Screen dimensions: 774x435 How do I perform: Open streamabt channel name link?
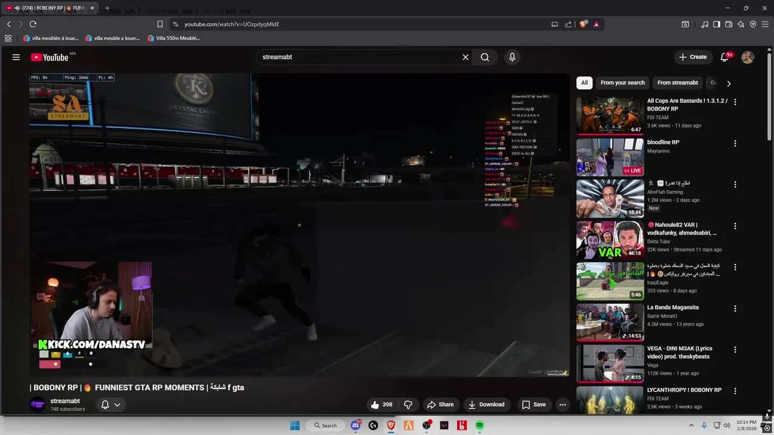[65, 401]
